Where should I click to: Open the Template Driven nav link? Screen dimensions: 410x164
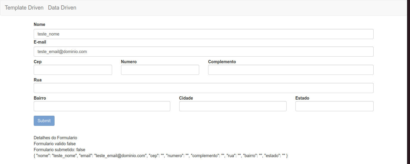[24, 8]
